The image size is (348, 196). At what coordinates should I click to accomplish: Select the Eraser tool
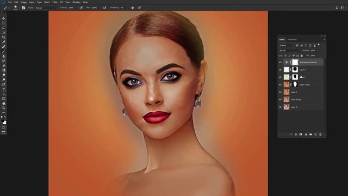point(4,65)
